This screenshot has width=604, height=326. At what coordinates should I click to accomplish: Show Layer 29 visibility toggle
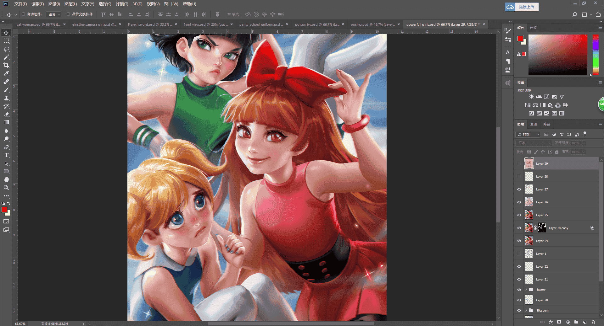(x=519, y=163)
